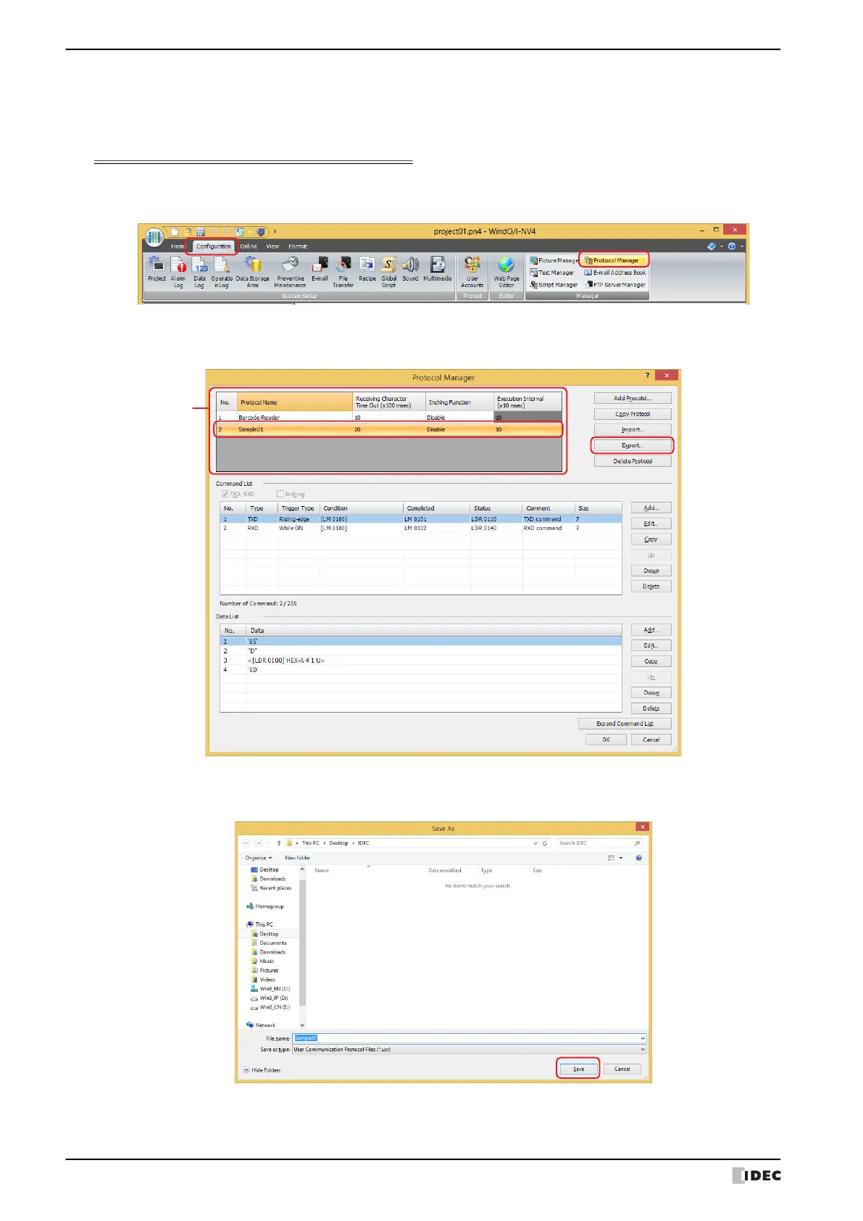This screenshot has height=1221, width=863.
Task: Select the TXD command row
Action: (420, 519)
